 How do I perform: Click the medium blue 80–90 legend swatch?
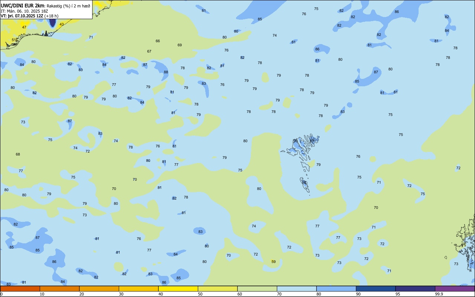[336, 288]
